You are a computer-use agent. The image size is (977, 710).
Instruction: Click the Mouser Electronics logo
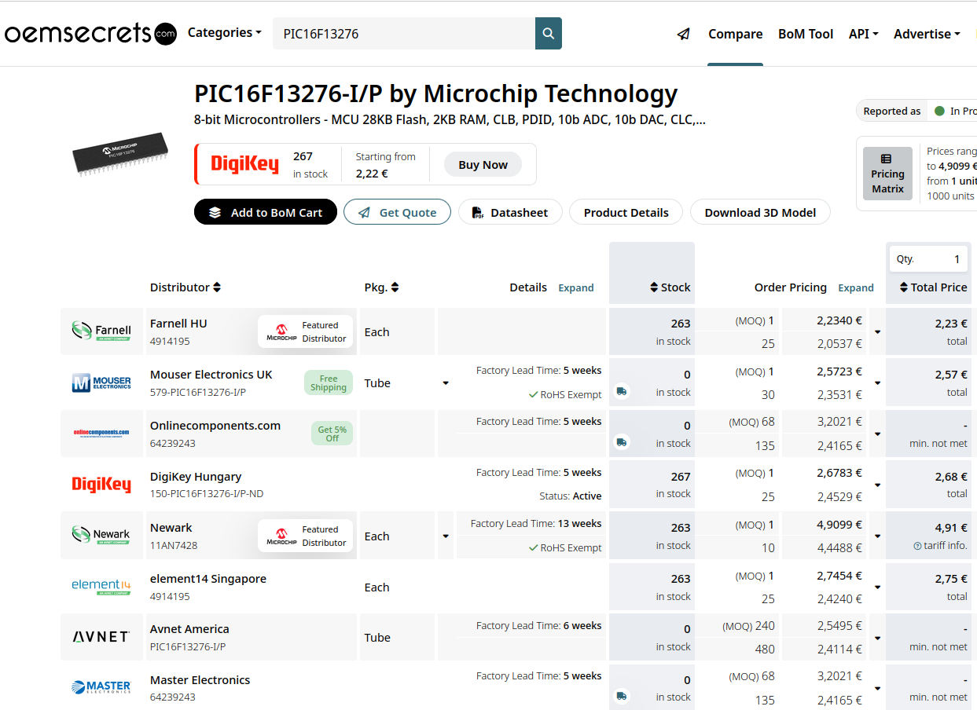click(101, 383)
